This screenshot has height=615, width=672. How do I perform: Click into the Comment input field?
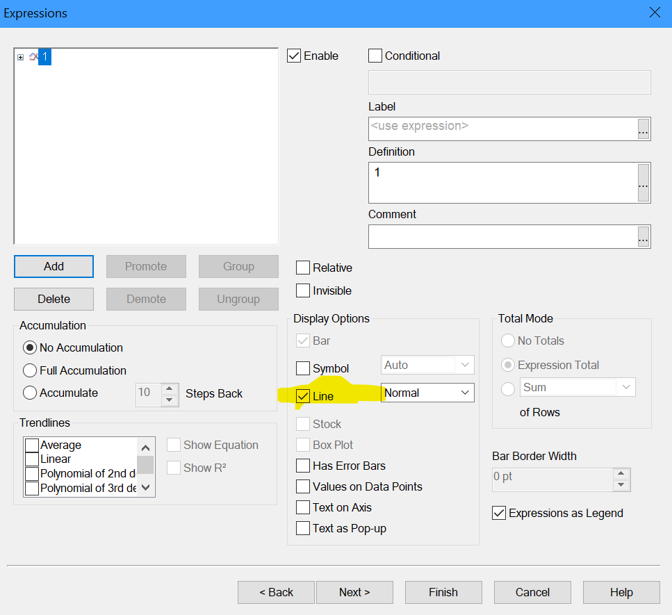pos(502,236)
